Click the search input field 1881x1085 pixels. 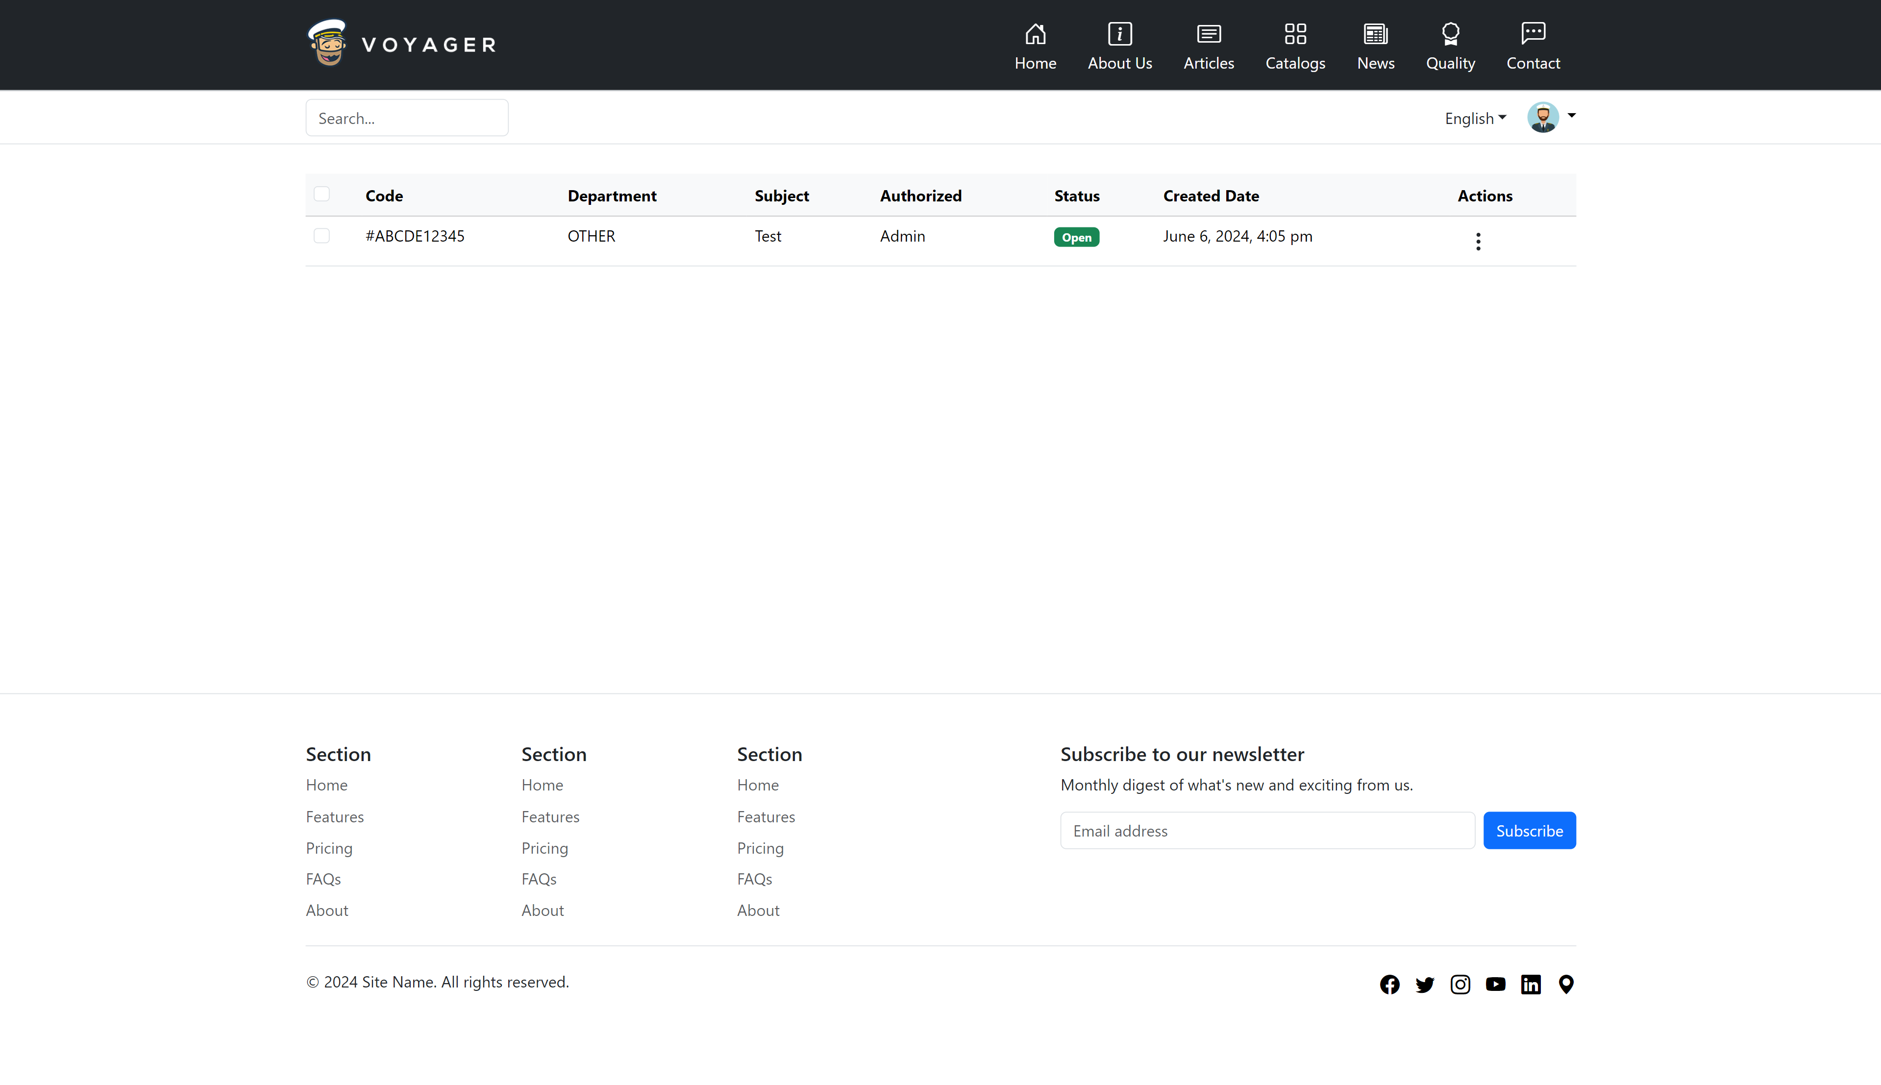tap(407, 118)
